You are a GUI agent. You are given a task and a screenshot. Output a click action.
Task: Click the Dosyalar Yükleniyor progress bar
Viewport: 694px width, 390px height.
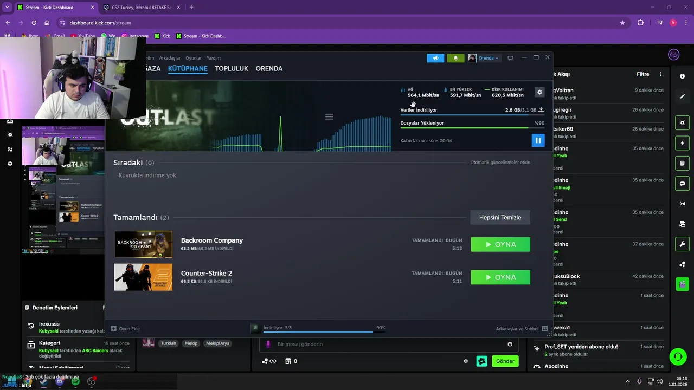(472, 128)
